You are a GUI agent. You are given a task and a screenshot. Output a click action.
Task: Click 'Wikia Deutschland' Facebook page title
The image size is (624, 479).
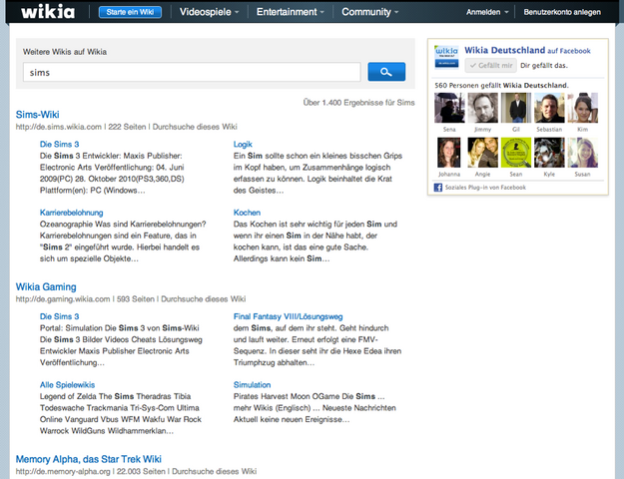pos(504,51)
